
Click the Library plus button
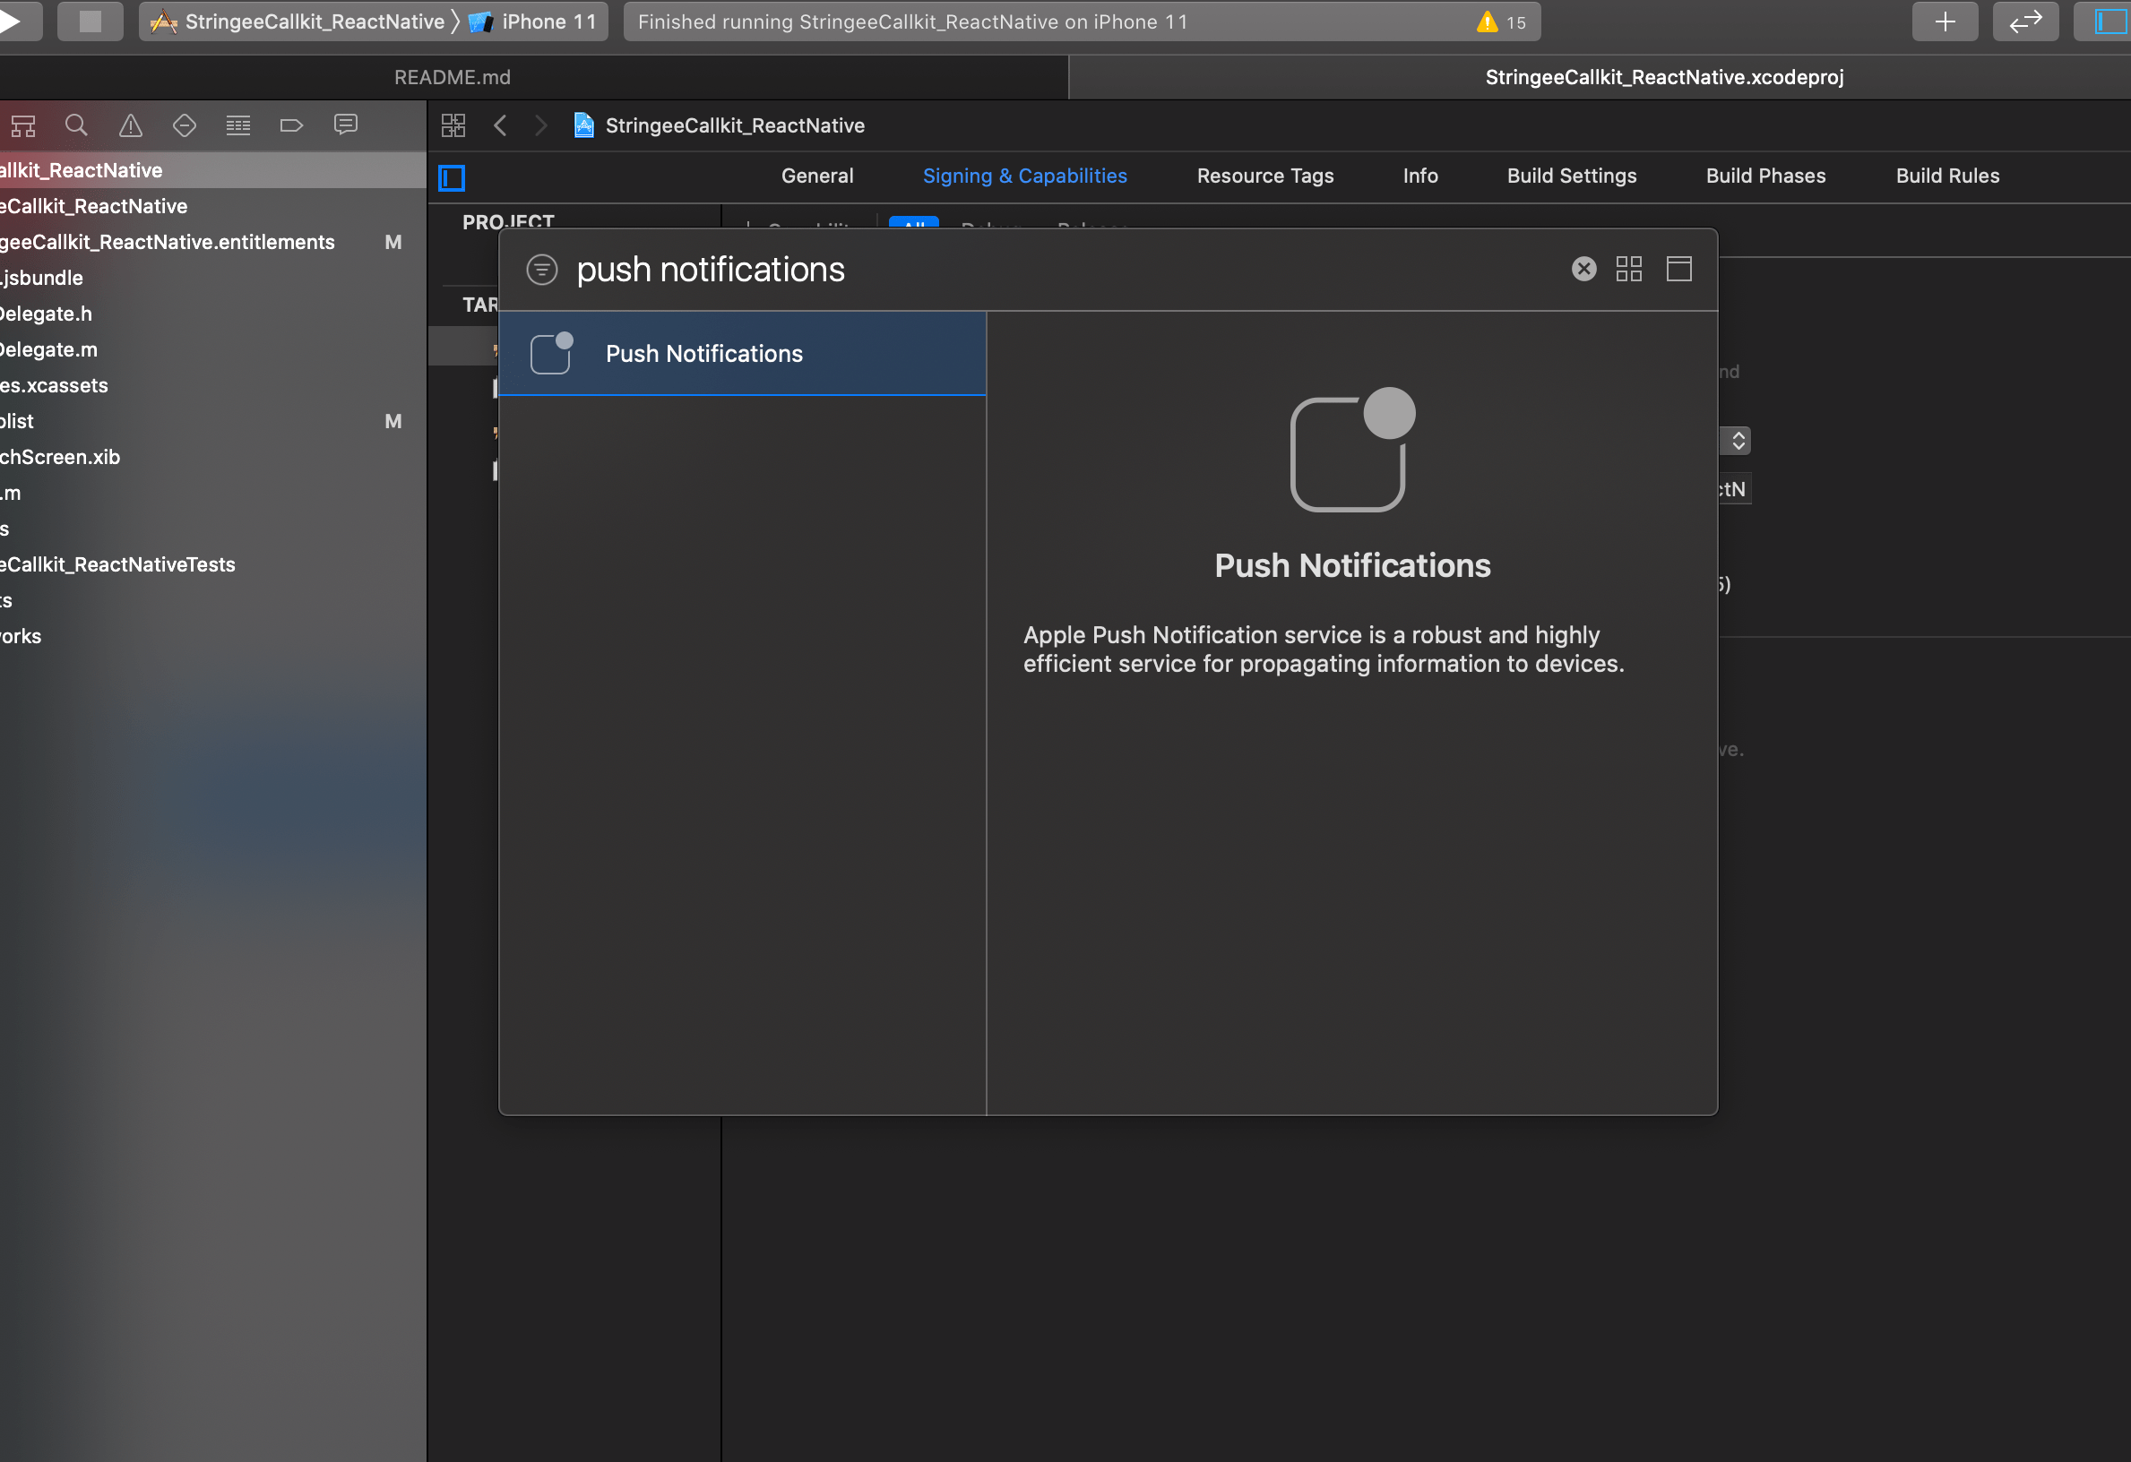(1944, 21)
